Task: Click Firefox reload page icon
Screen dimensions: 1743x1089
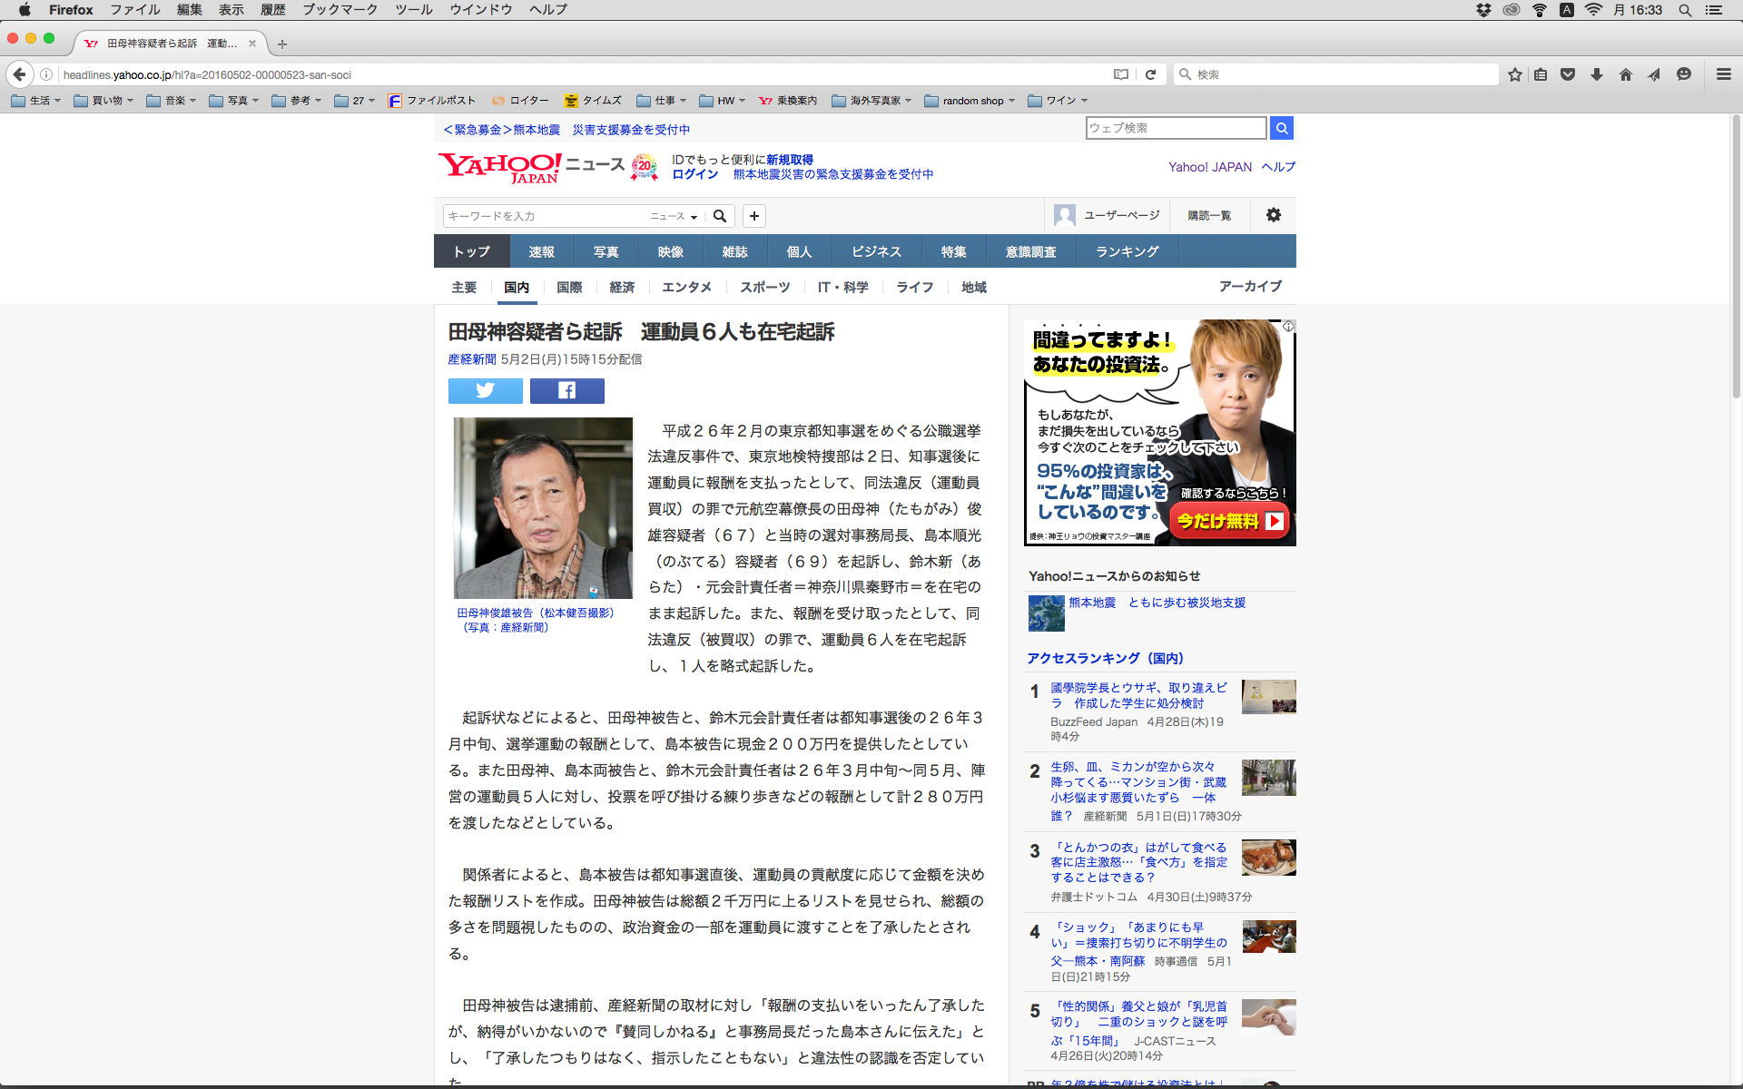Action: [1150, 74]
